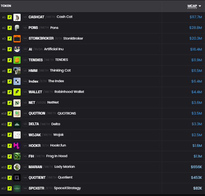
Task: Click the feather badge on Index row
Action: point(10,81)
